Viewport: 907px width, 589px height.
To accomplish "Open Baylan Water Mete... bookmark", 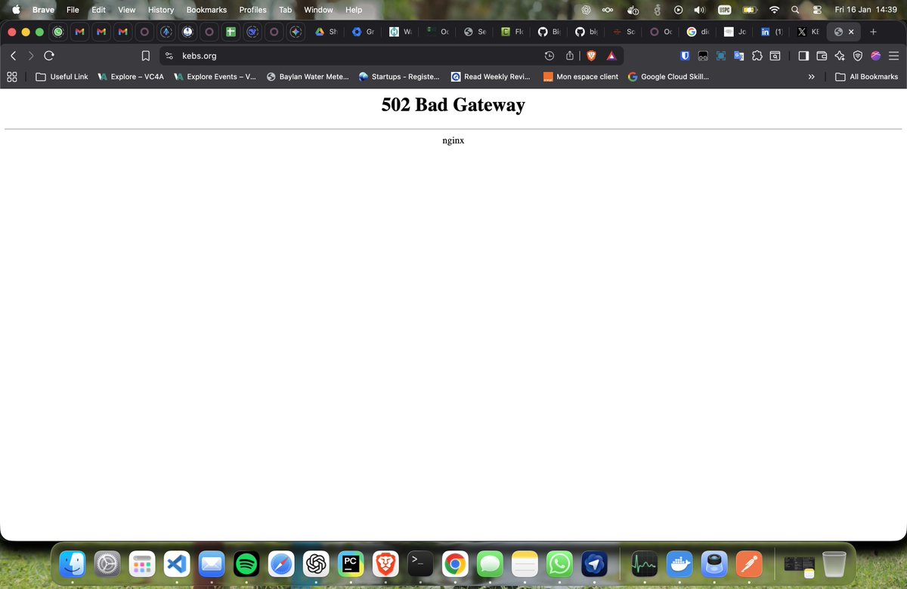I will [308, 76].
